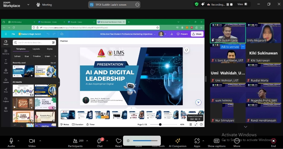
Task: Open the Canva hamburger main menu
Action: point(6,34)
